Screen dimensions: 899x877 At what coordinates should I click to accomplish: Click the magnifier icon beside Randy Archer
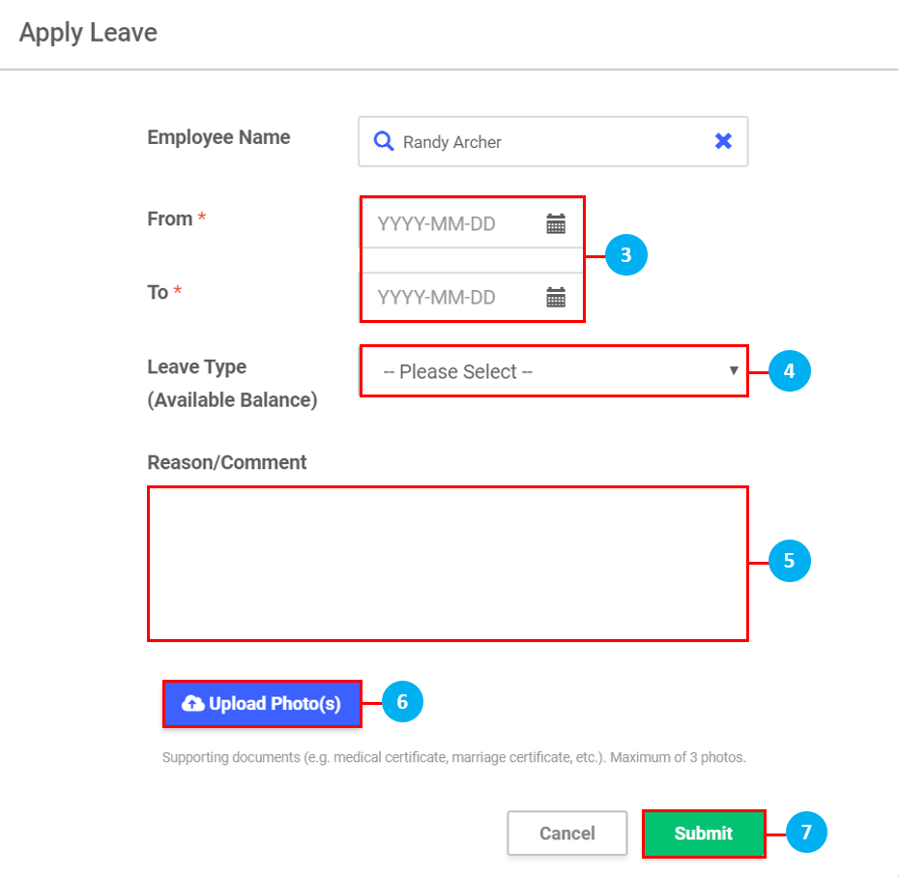[x=384, y=142]
